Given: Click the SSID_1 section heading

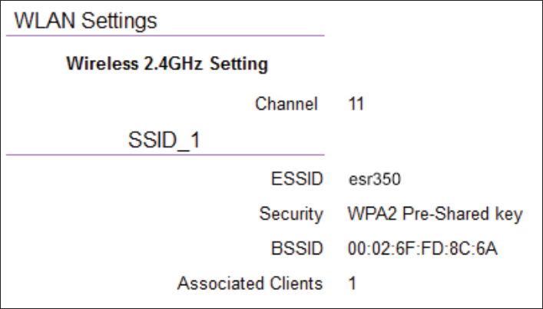Looking at the screenshot, I should coord(164,140).
